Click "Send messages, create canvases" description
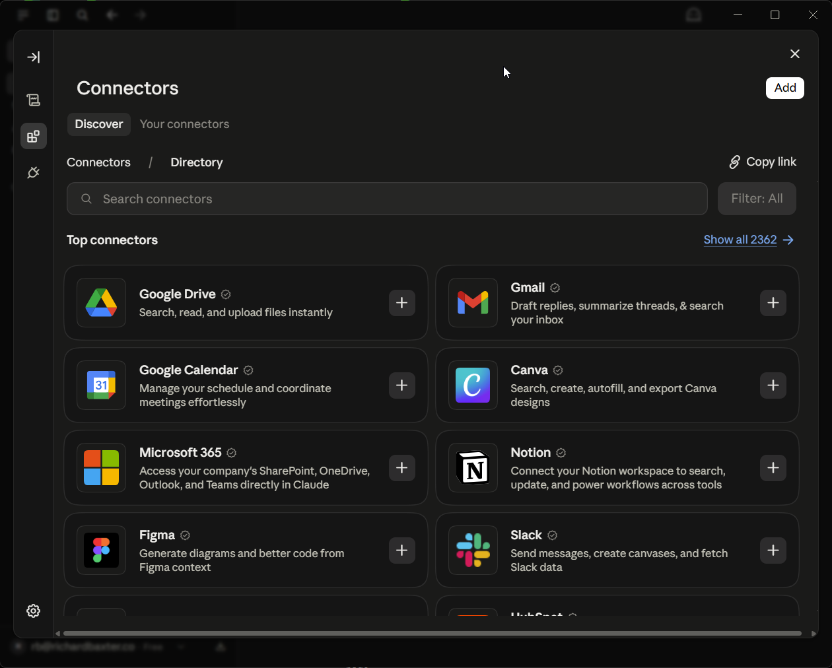This screenshot has width=832, height=668. click(x=619, y=560)
